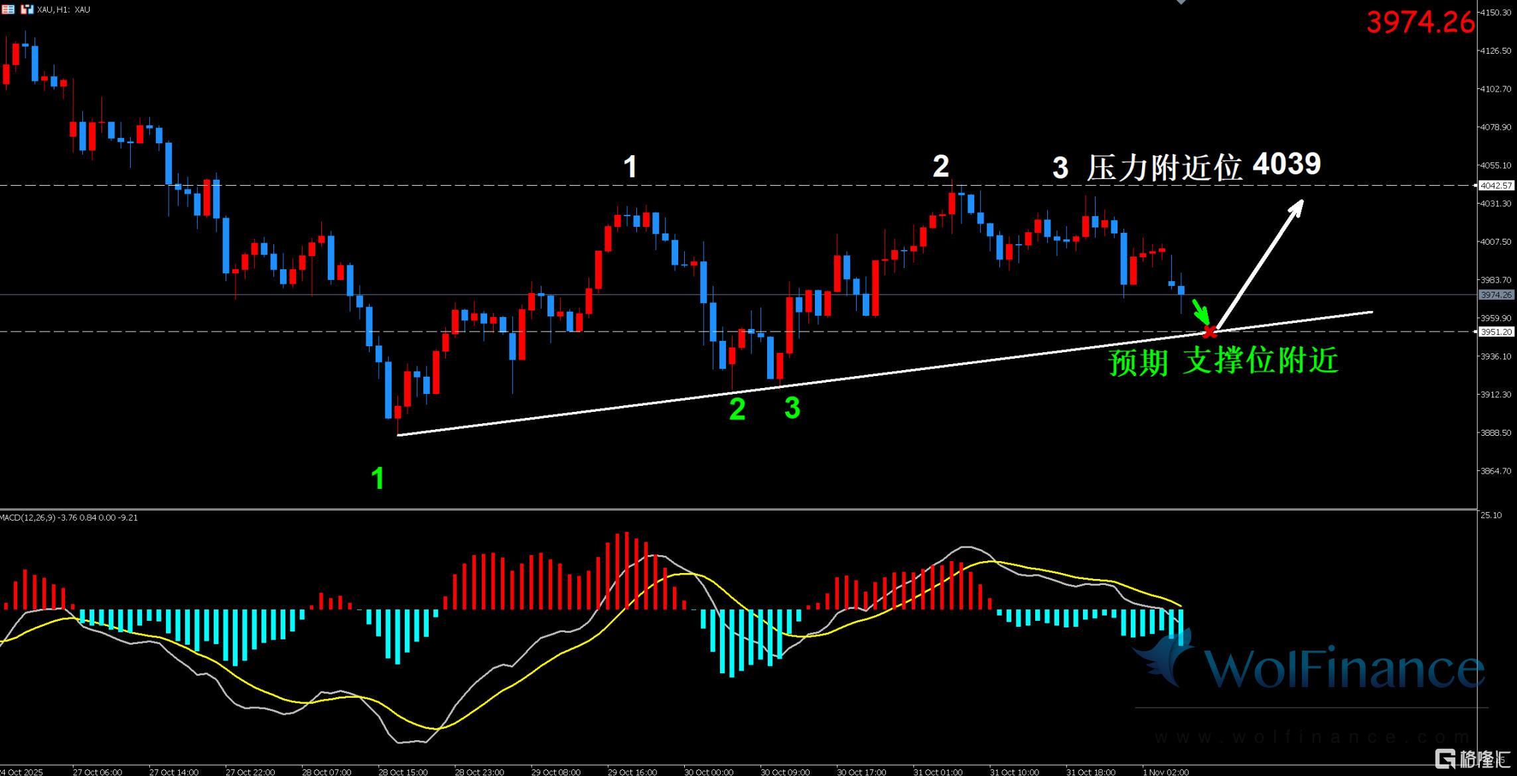Click the 4042.57 resistance price tag
The image size is (1517, 776).
(1496, 186)
